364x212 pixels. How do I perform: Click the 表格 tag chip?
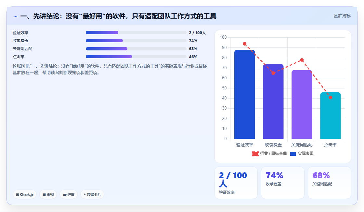coord(48,194)
